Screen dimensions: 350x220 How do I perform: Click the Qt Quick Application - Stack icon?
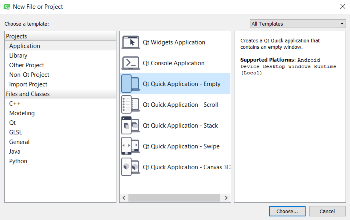coord(131,125)
